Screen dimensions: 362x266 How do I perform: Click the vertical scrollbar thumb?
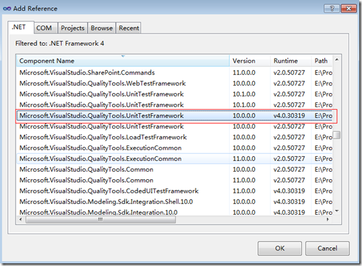[x=337, y=135]
